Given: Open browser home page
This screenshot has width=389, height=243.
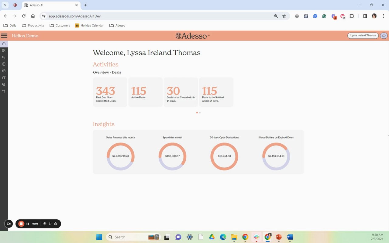Looking at the screenshot, I should coord(33,16).
